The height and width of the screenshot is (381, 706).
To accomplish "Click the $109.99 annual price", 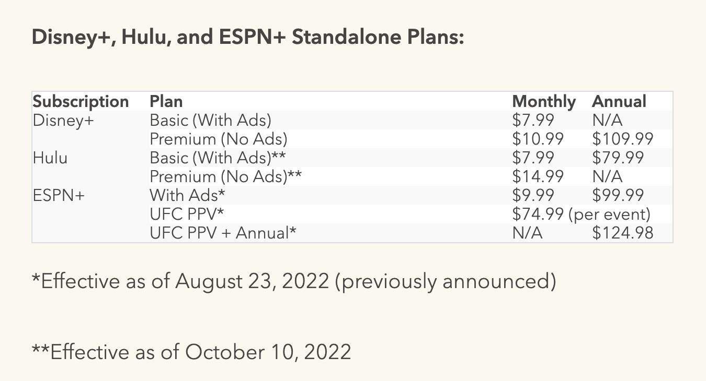I will point(623,139).
